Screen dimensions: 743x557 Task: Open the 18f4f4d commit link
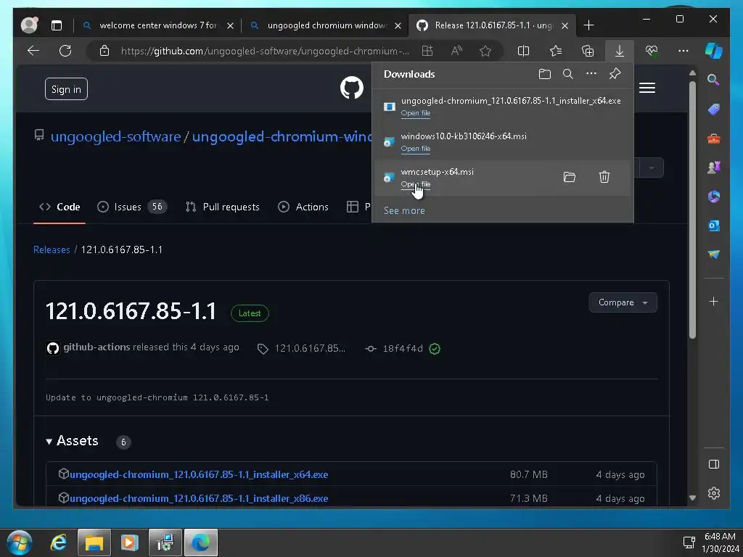pyautogui.click(x=402, y=349)
